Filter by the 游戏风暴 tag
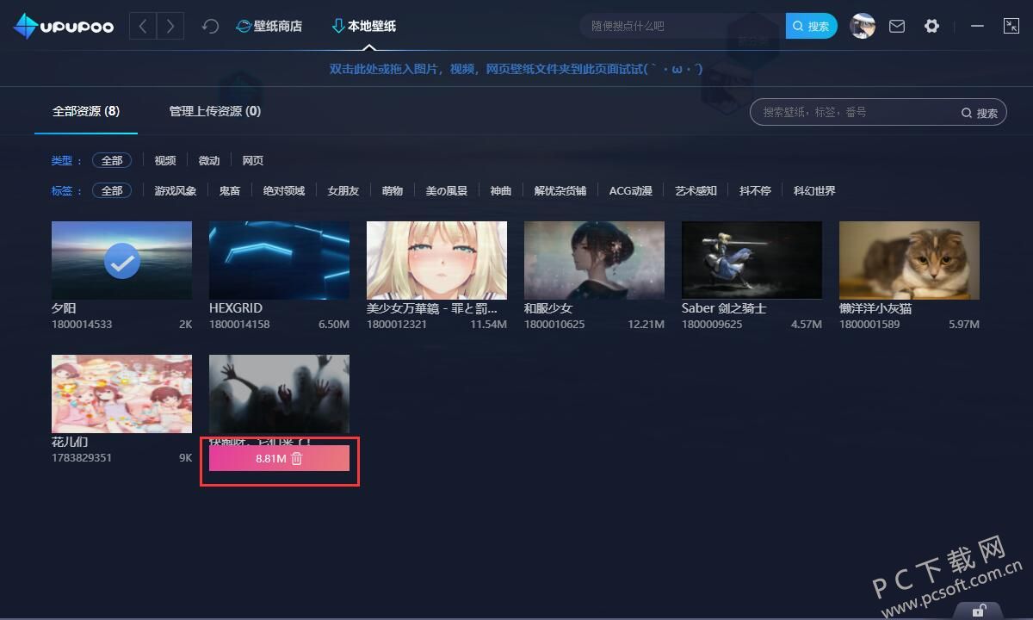 click(176, 190)
